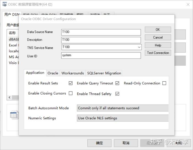Click OK in Oracle driver configuration

pyautogui.click(x=158, y=30)
